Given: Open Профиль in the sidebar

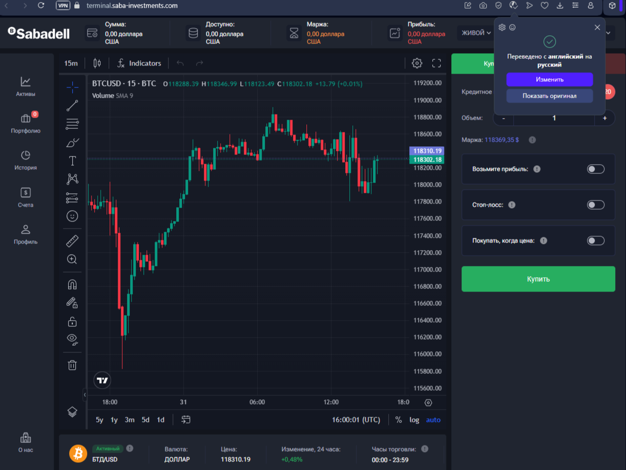Looking at the screenshot, I should (x=26, y=234).
